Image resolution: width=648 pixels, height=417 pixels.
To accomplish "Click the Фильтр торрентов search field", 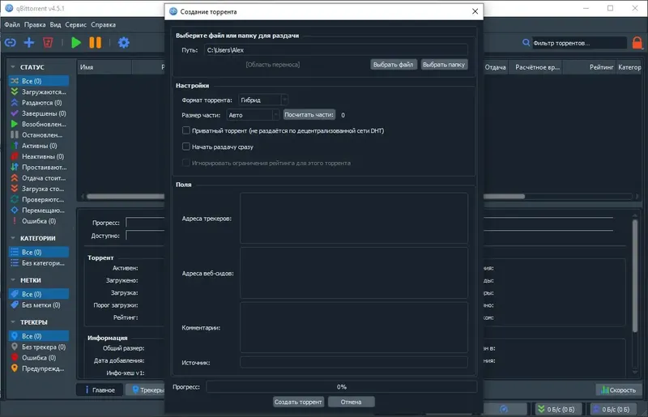I will tap(579, 43).
